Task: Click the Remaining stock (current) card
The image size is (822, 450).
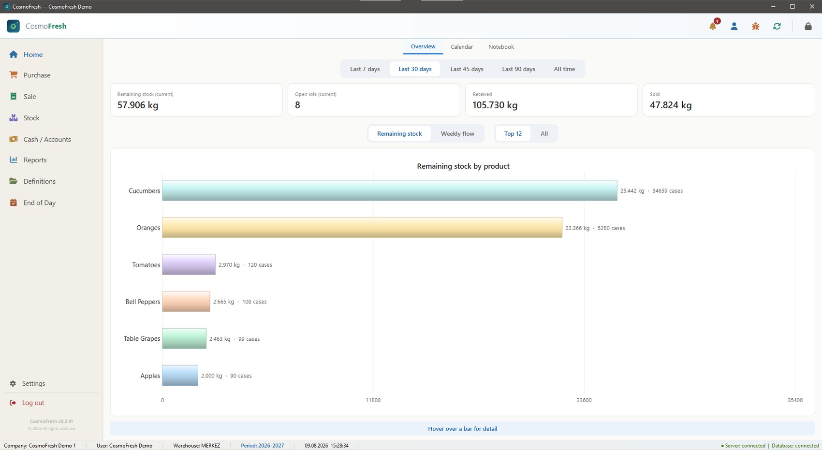Action: (x=196, y=100)
